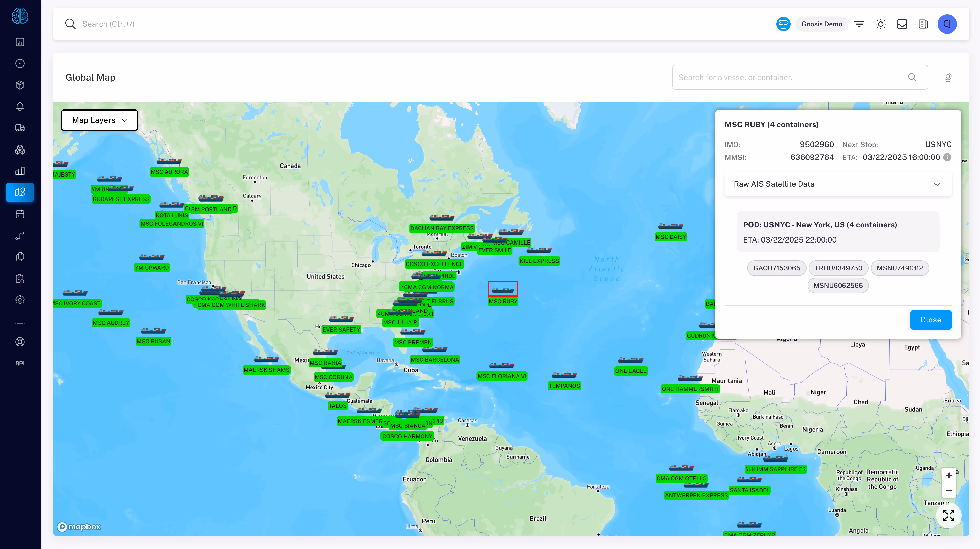This screenshot has width=980, height=549.
Task: Expand the Raw AIS Satellite Data section
Action: coord(838,184)
